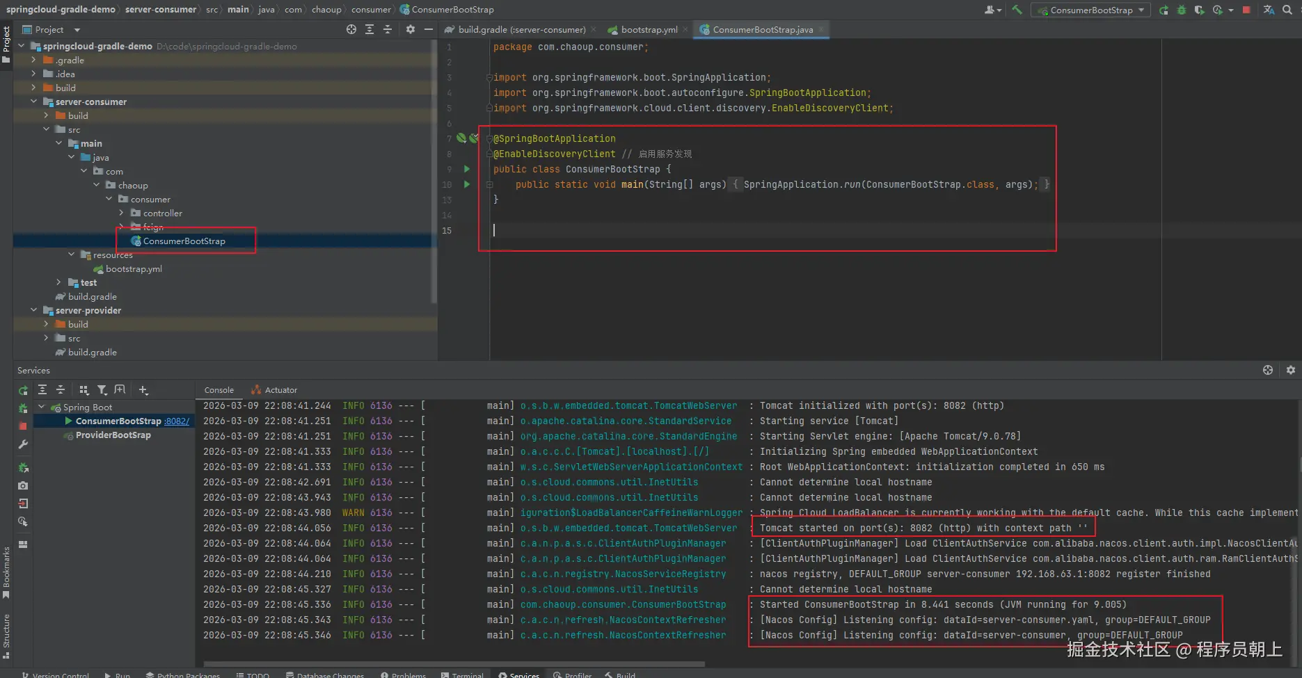Viewport: 1302px width, 678px height.
Task: Click the Translate icon in top toolbar
Action: pyautogui.click(x=1269, y=10)
